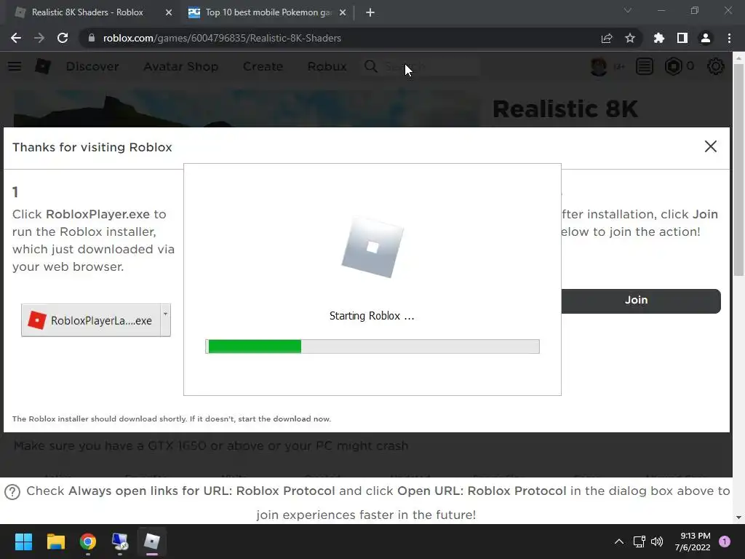Image resolution: width=745 pixels, height=559 pixels.
Task: Open the Roblox notifications list icon
Action: coord(645,66)
